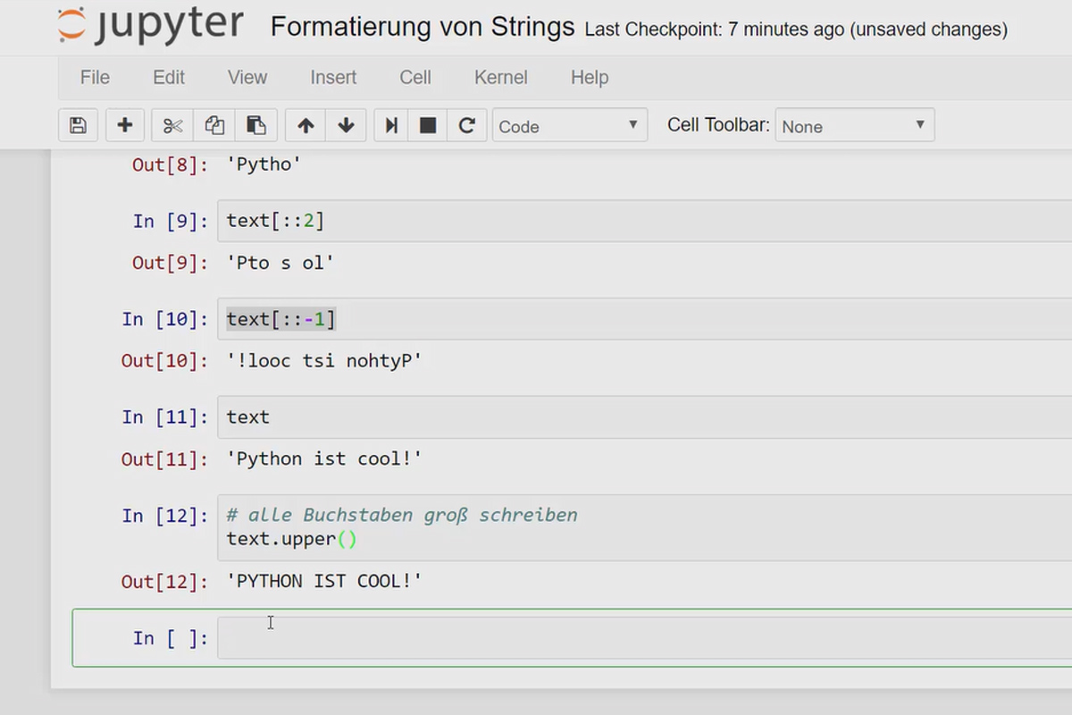Click the Last Checkpoint status text

click(796, 29)
